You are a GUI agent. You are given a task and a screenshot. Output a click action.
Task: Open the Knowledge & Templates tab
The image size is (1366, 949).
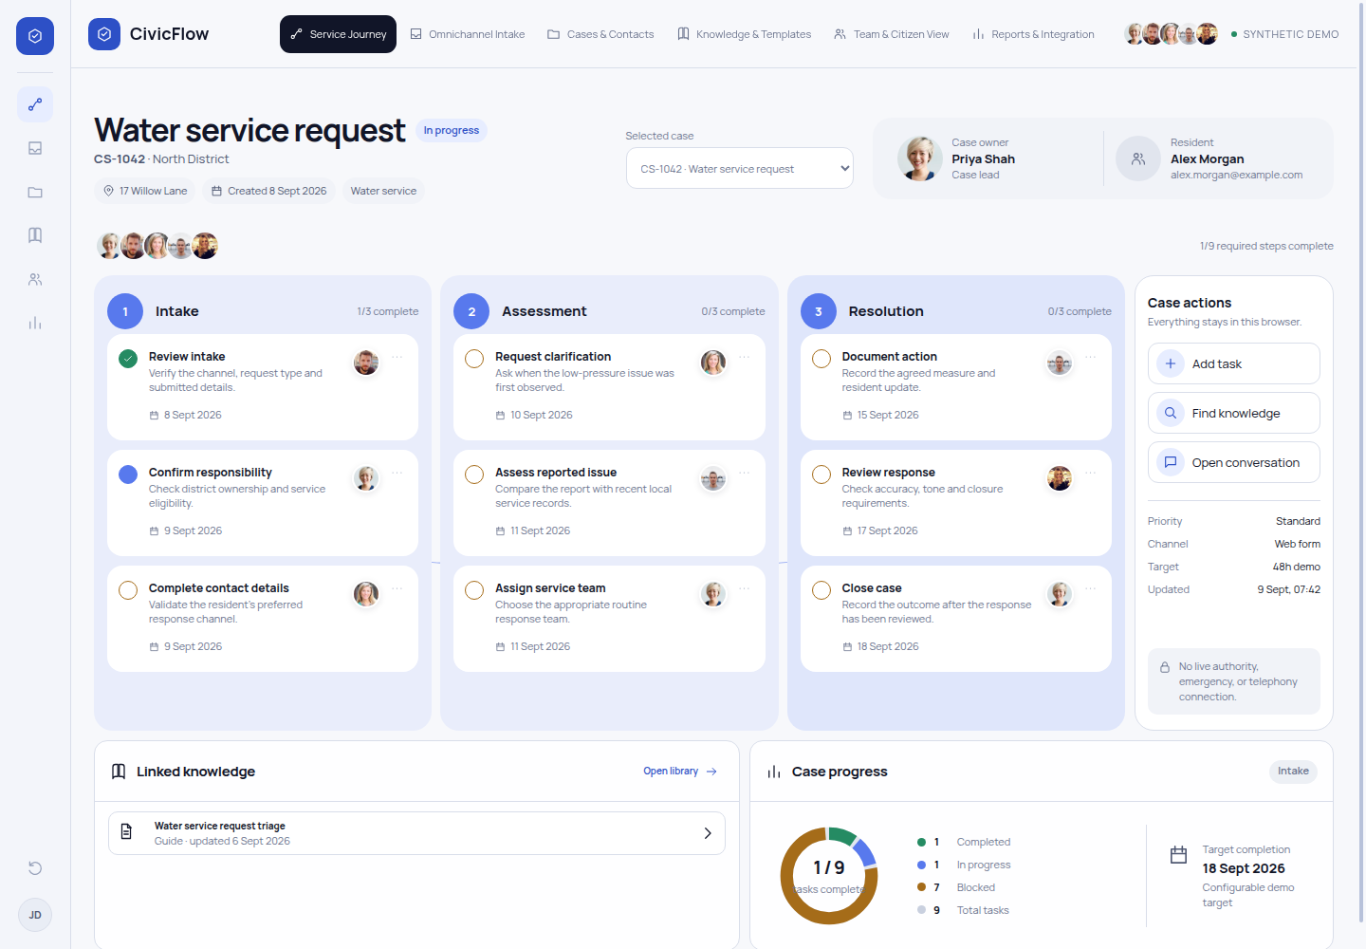coord(745,34)
